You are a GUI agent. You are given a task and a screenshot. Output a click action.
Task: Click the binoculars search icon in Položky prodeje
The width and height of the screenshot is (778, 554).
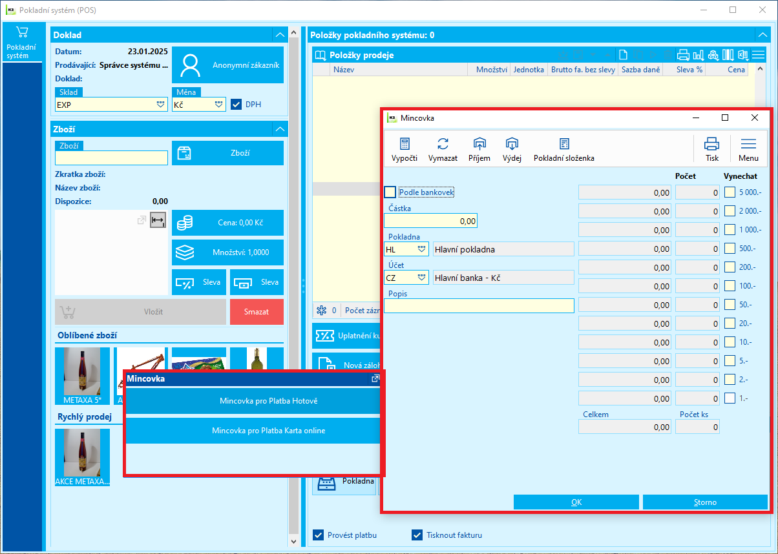tap(713, 55)
